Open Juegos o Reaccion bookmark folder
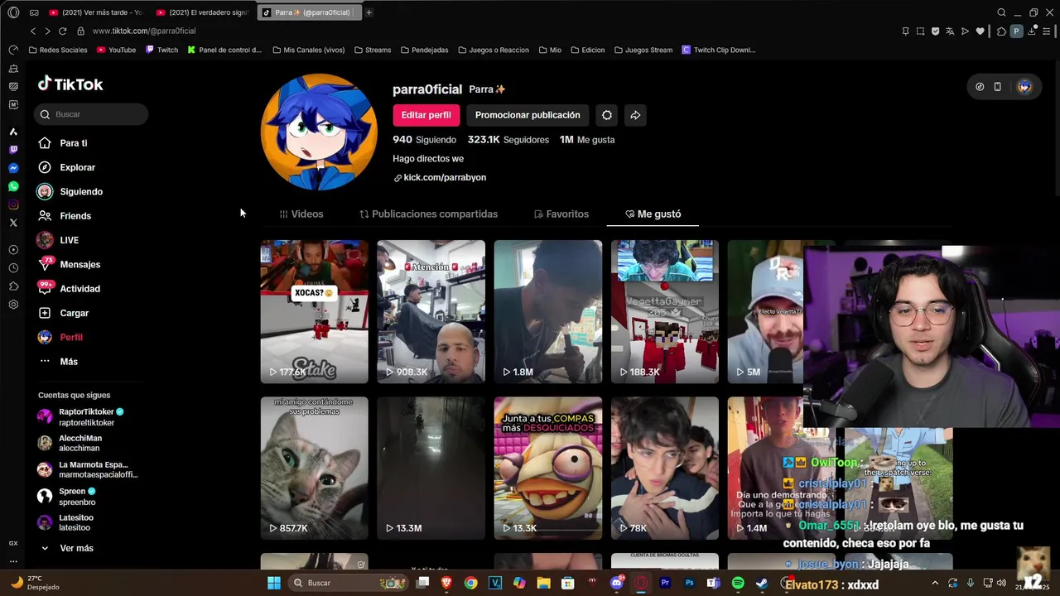The height and width of the screenshot is (596, 1060). [x=493, y=50]
